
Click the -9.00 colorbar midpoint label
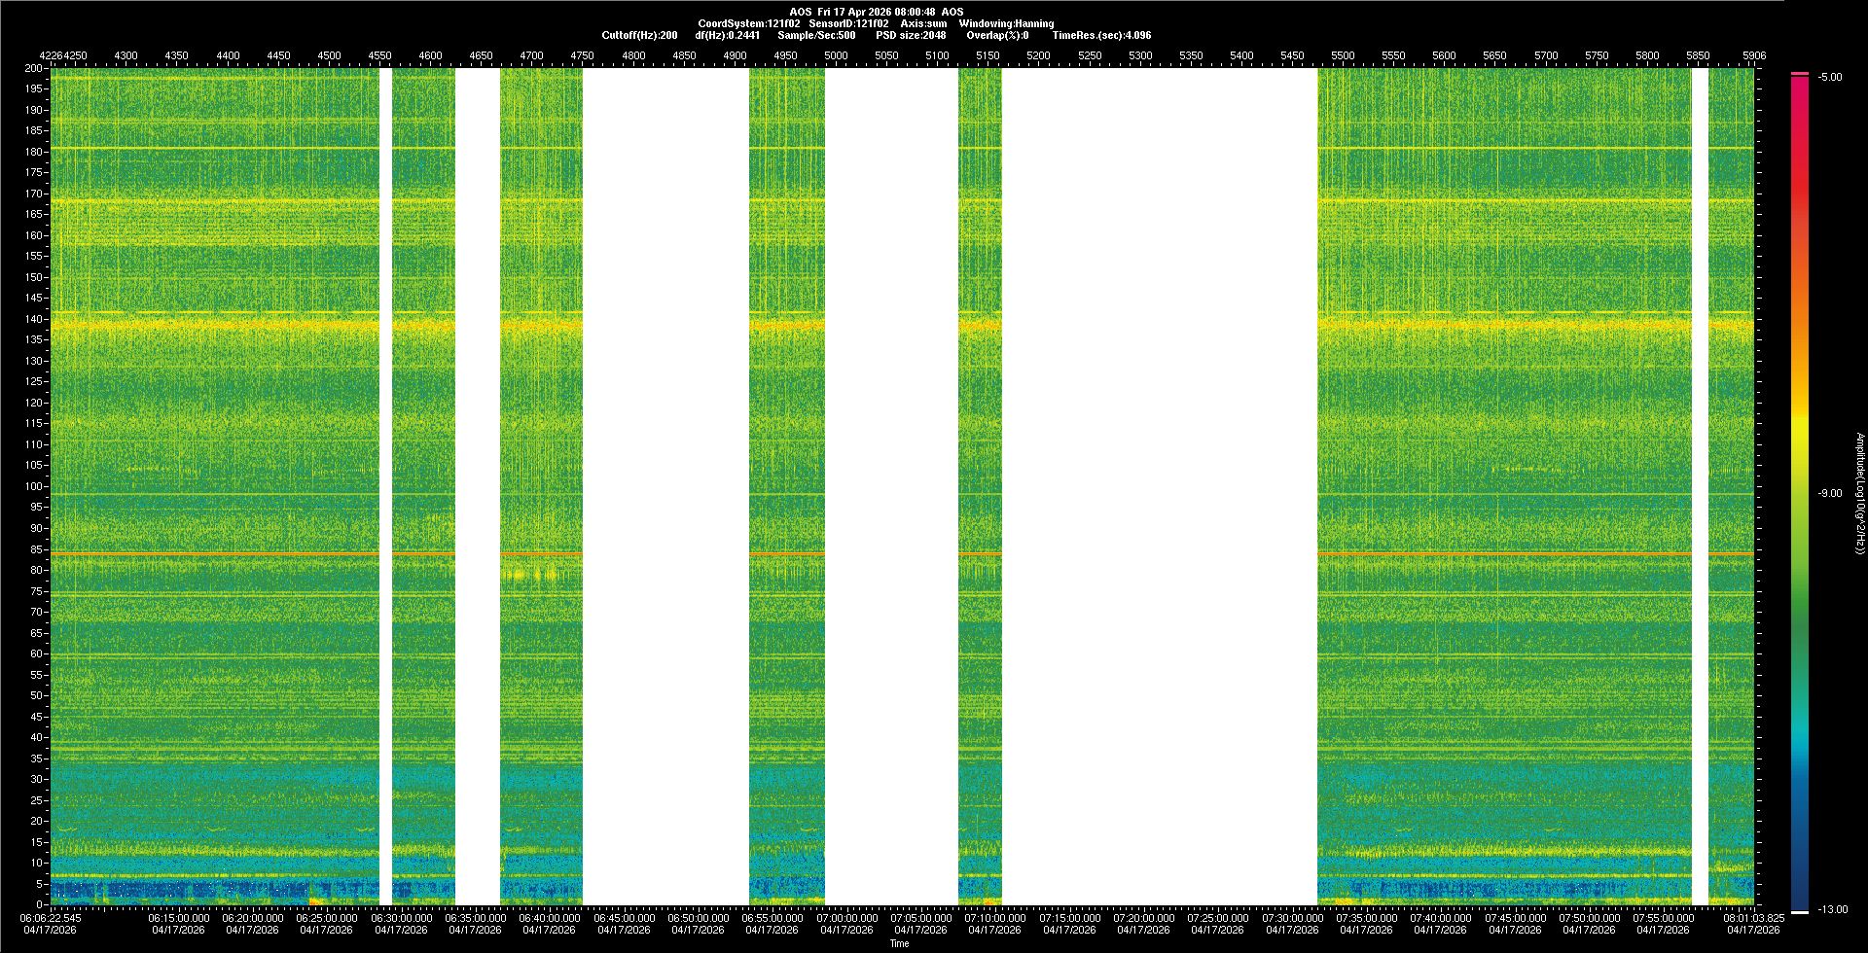[1830, 493]
